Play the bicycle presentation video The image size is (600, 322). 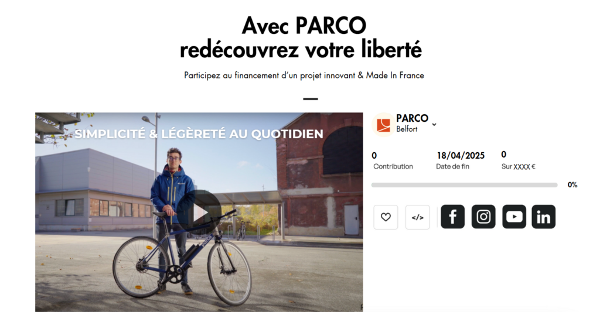(x=199, y=213)
